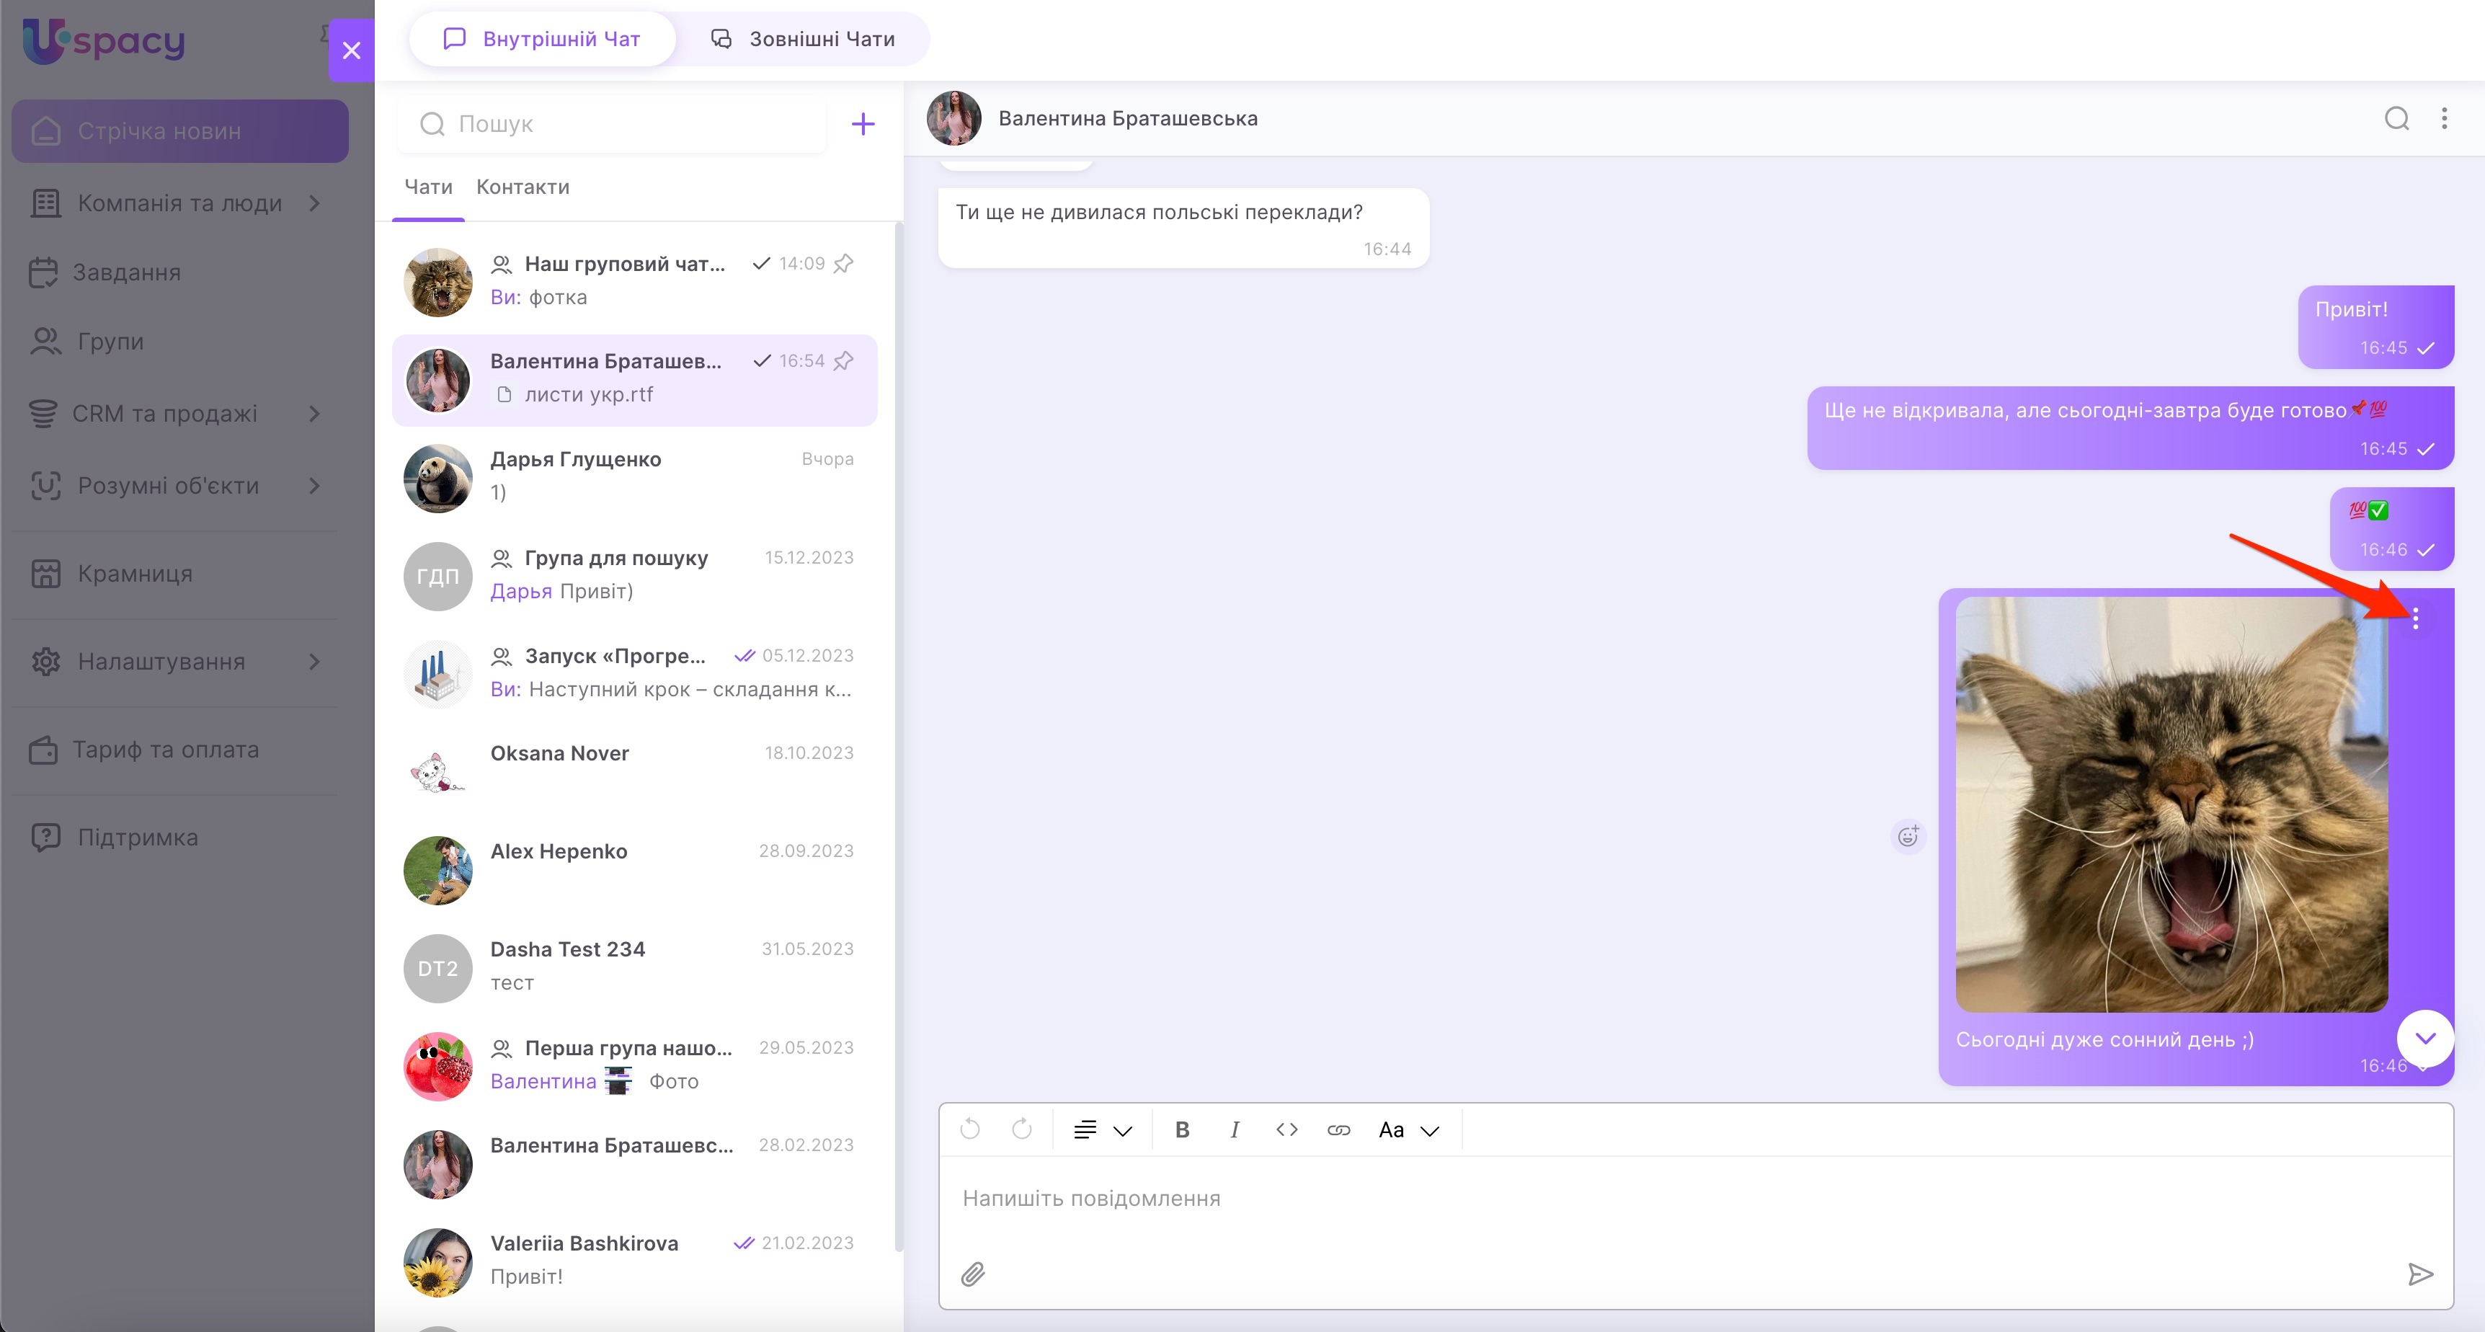Insert a link with the link icon
2485x1332 pixels.
pyautogui.click(x=1338, y=1129)
